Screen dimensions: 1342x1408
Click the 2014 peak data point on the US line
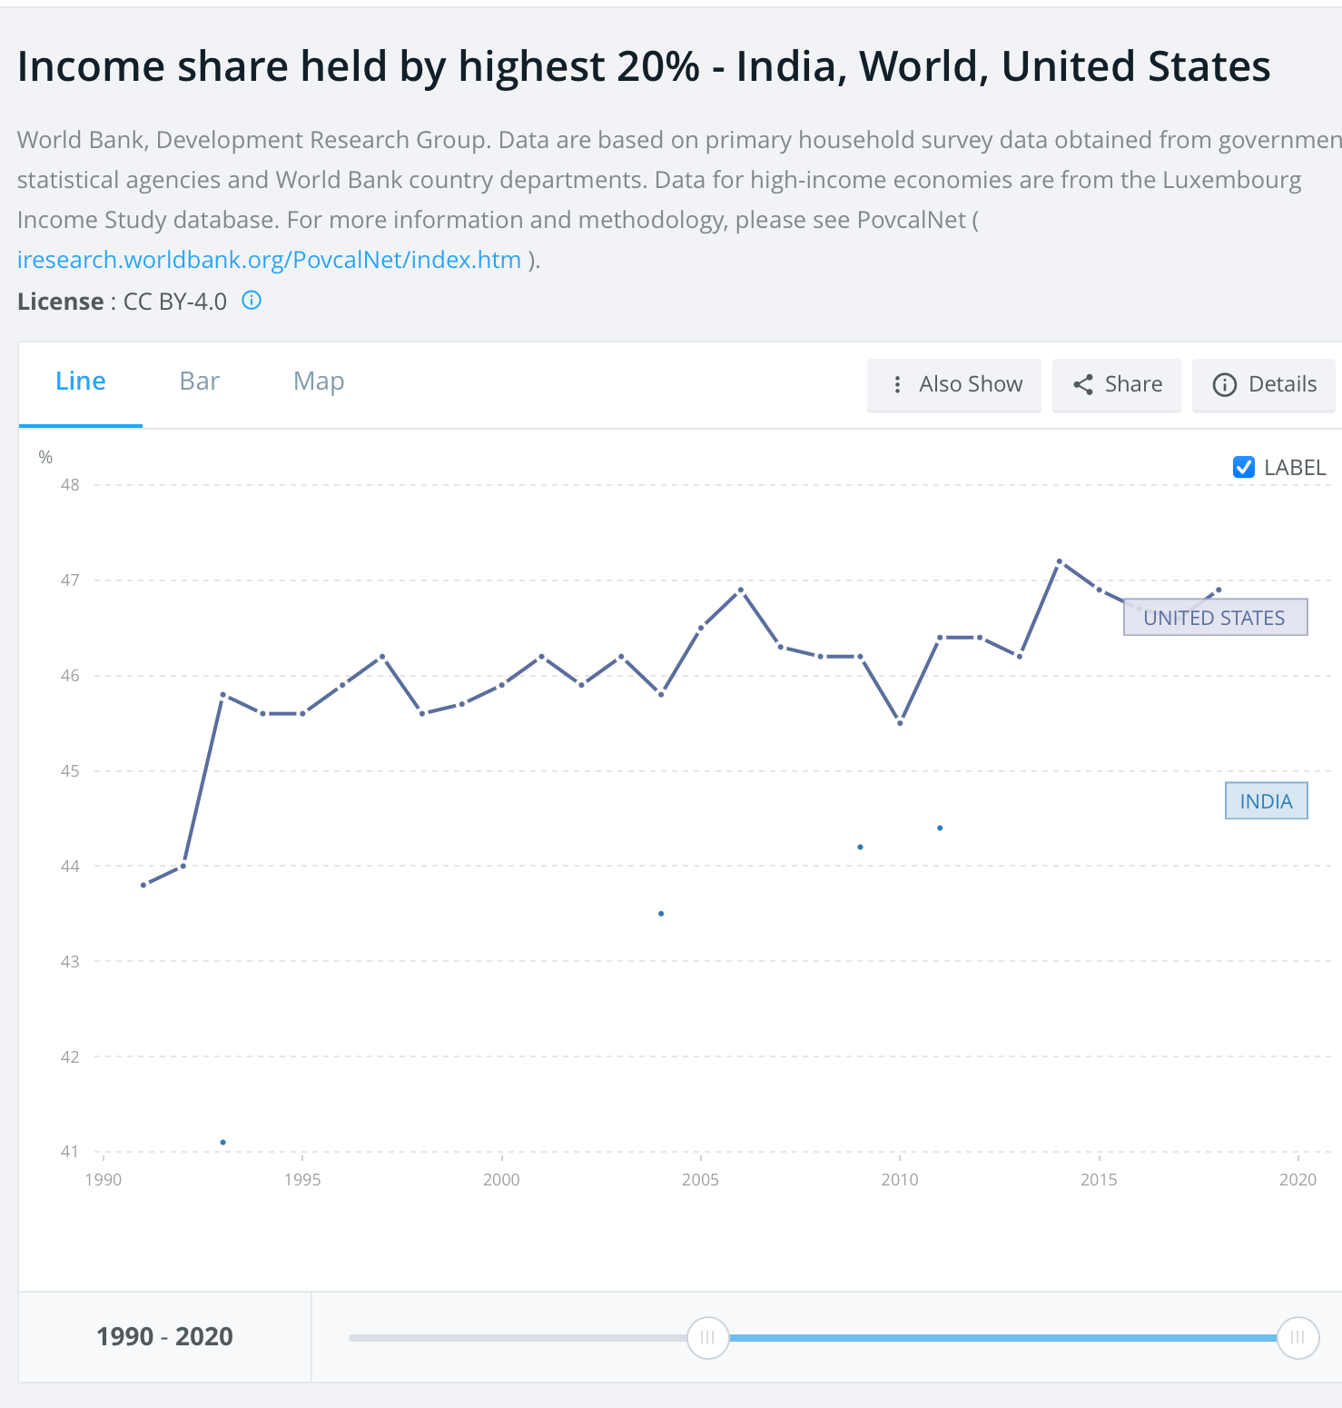pos(1060,561)
